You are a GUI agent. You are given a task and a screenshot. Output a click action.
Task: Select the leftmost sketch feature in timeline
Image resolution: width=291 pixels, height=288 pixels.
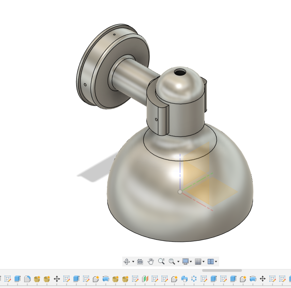click(x=8, y=279)
